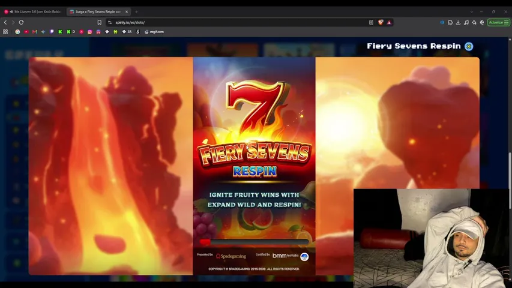Open the apps grid bookmark icon
512x288 pixels.
point(5,32)
